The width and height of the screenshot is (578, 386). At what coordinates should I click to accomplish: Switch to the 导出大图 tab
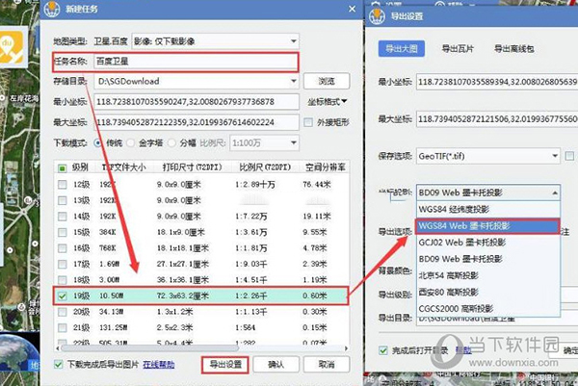[x=402, y=49]
